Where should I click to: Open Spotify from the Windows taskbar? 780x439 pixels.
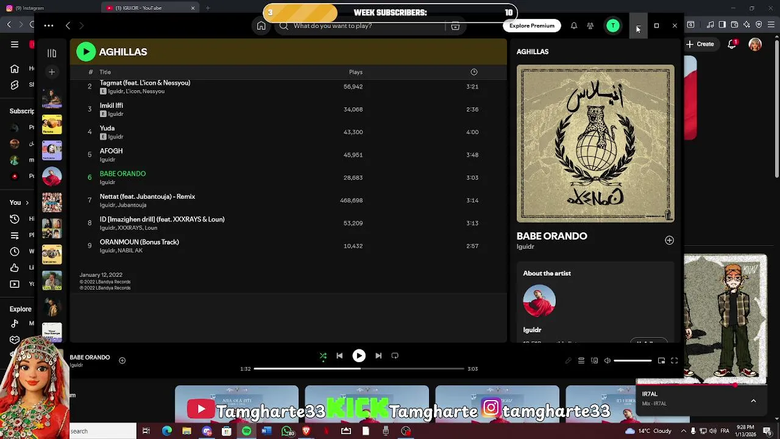pos(246,431)
